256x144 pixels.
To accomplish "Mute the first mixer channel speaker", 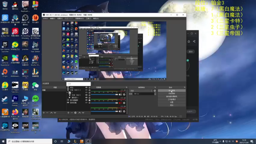I will (x=120, y=94).
